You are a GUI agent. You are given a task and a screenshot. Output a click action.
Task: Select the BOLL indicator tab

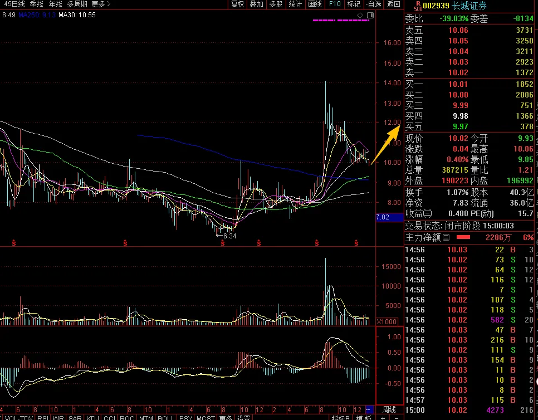pos(166,418)
